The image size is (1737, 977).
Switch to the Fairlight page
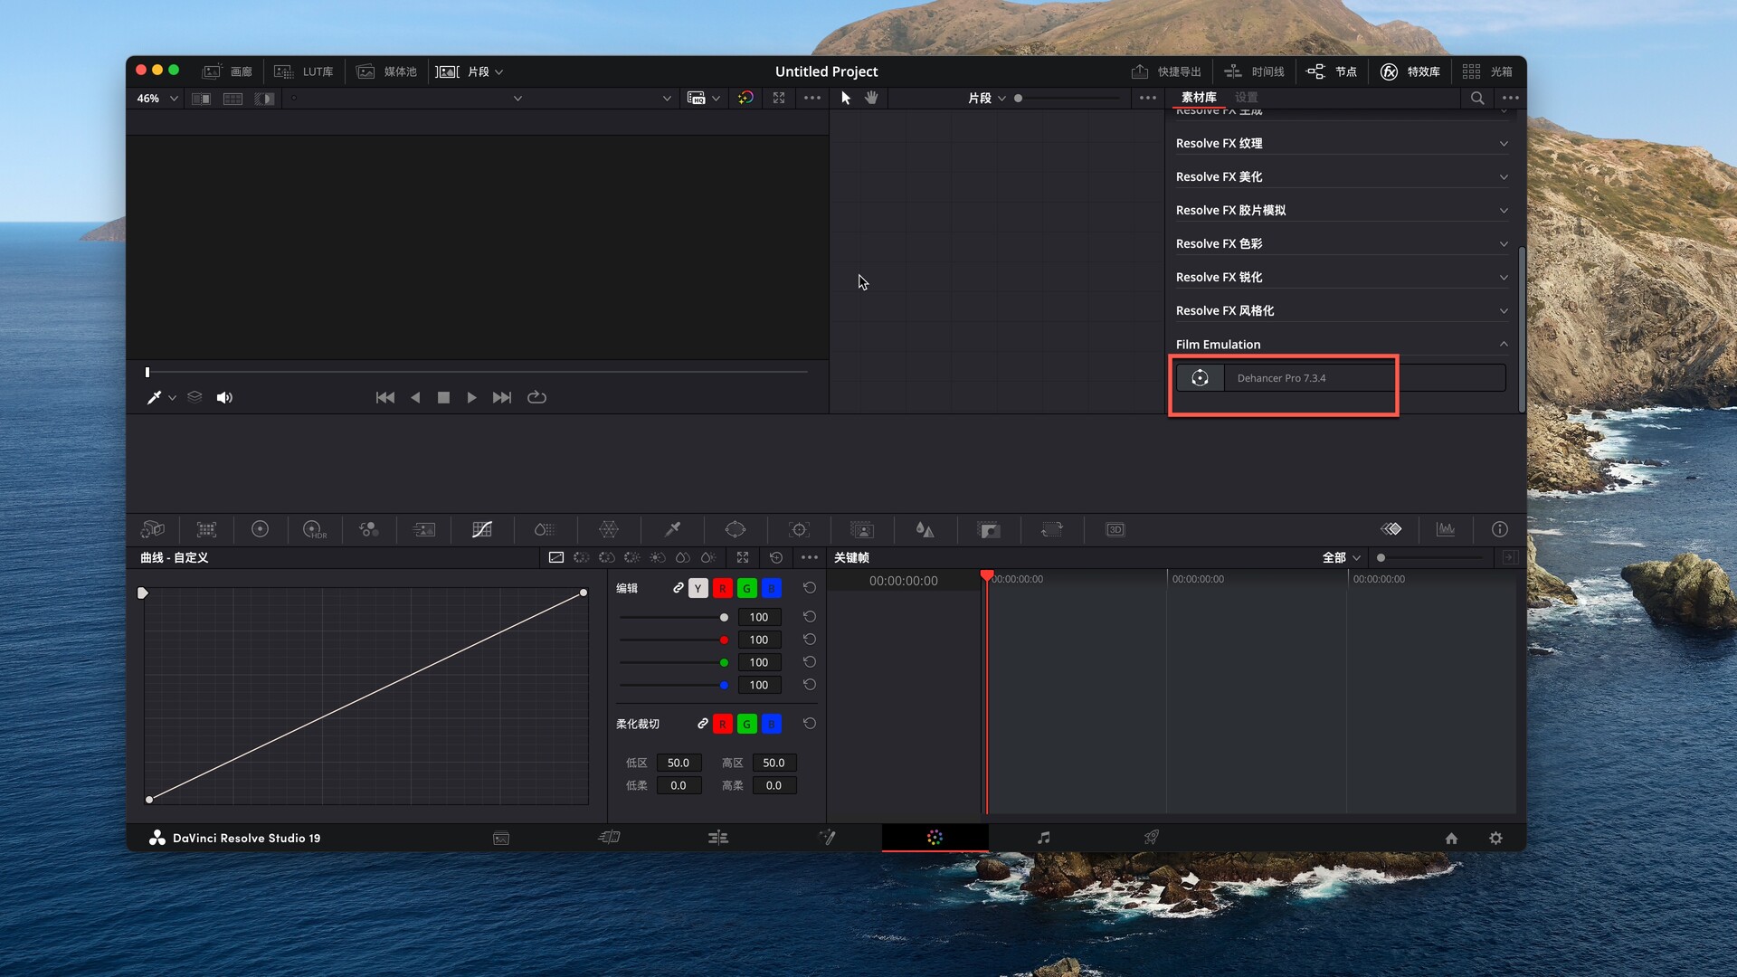[1043, 839]
